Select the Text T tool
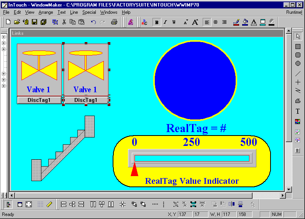The height and width of the screenshot is (219, 305). [298, 111]
